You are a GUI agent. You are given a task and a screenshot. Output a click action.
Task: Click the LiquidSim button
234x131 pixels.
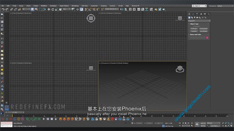(194, 31)
